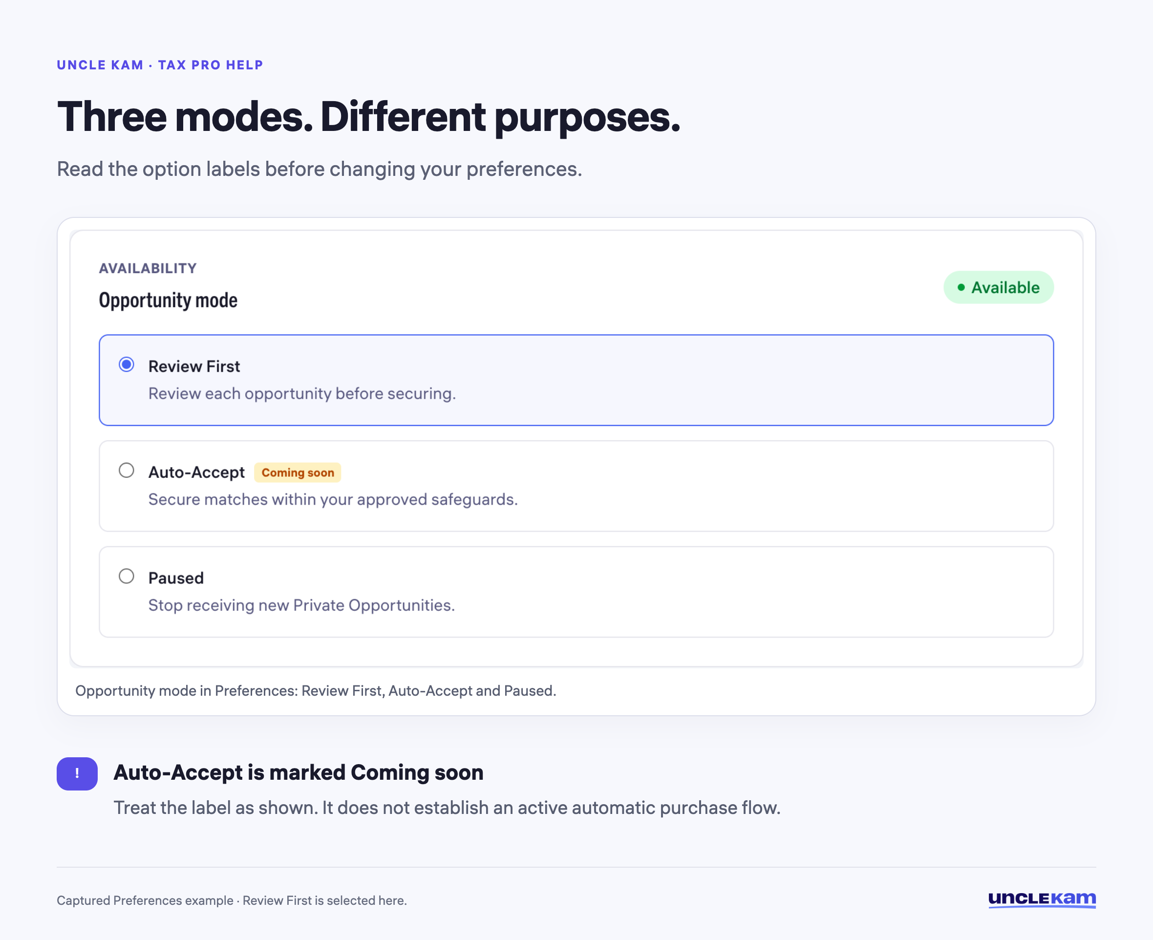1153x940 pixels.
Task: Click the purple exclamation alert icon
Action: coord(77,773)
